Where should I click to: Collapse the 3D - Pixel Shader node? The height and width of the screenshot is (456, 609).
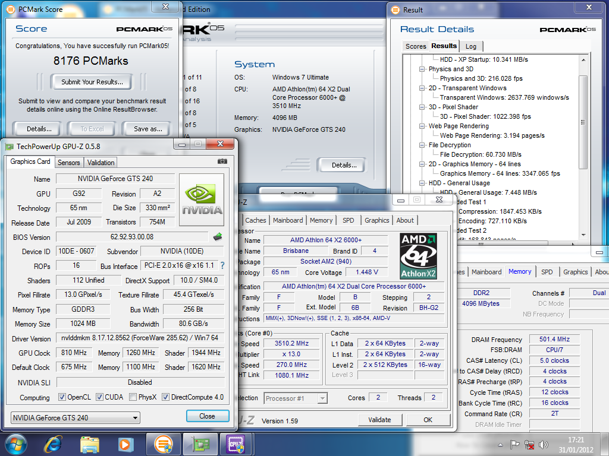[422, 107]
